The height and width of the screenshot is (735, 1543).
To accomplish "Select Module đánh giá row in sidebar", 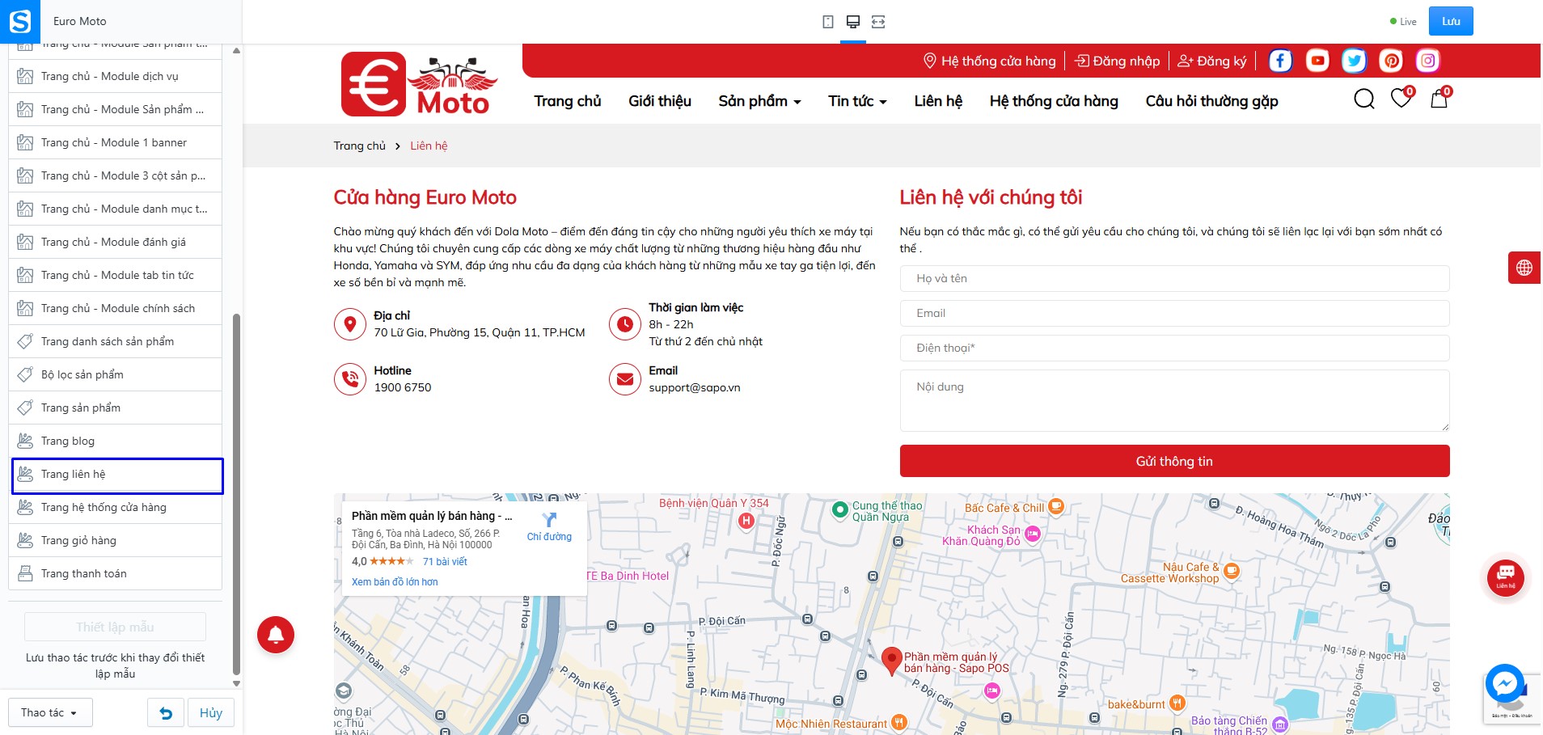I will click(x=116, y=242).
